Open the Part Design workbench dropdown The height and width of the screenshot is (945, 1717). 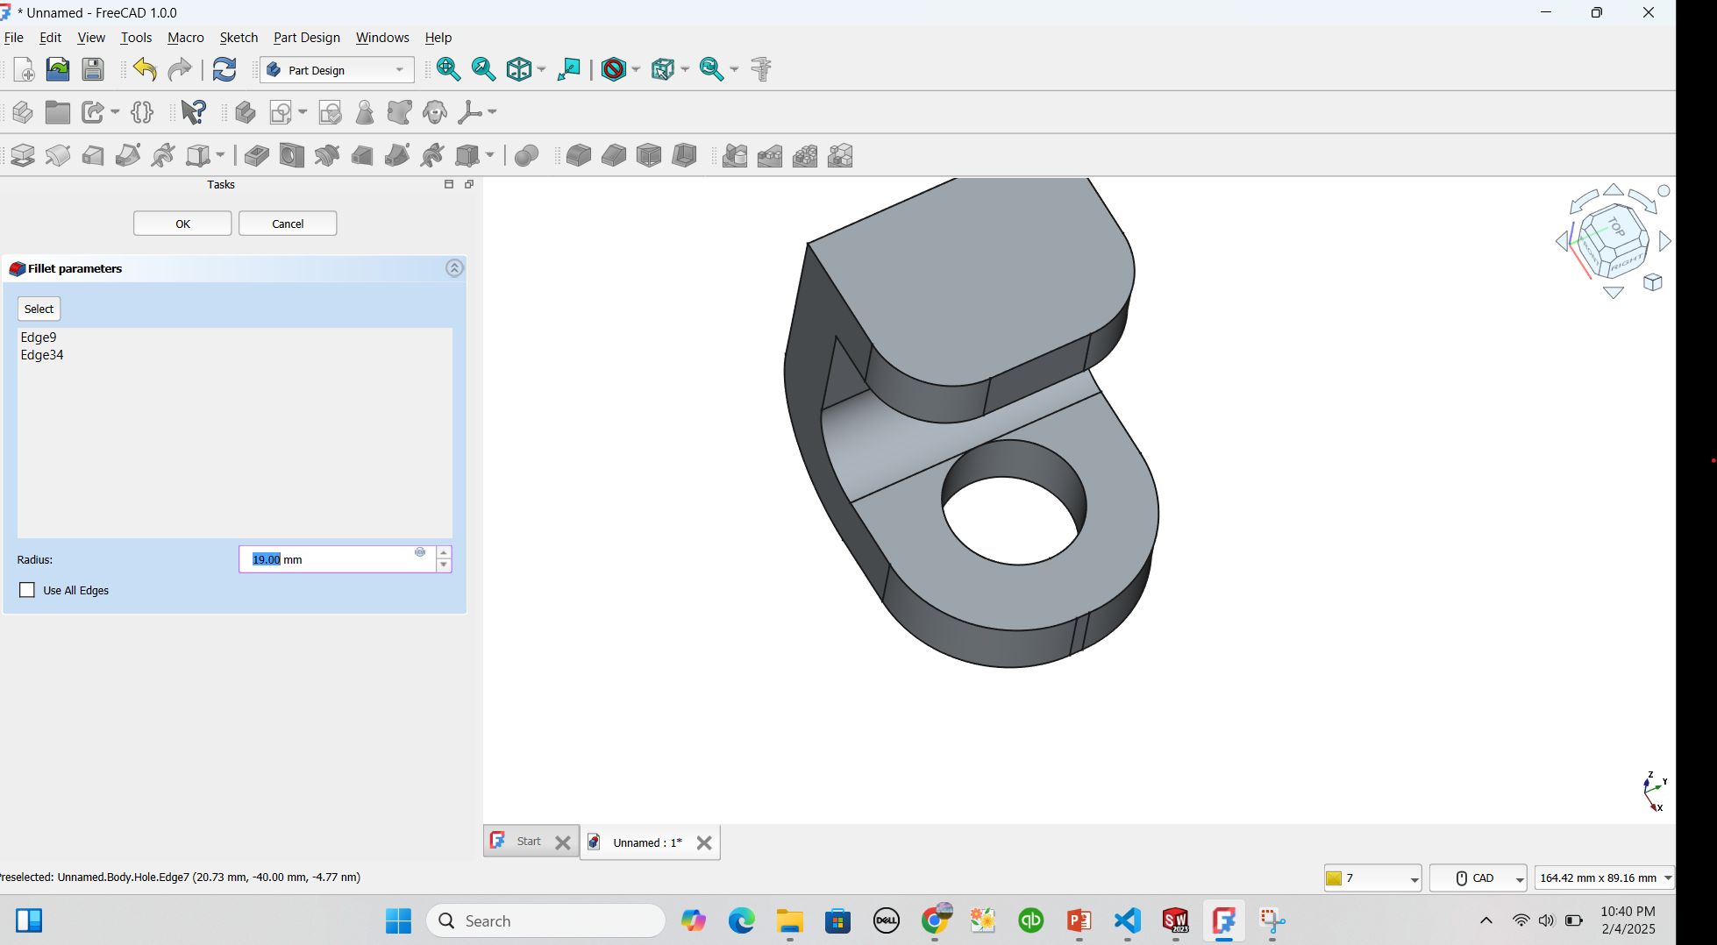pos(337,70)
